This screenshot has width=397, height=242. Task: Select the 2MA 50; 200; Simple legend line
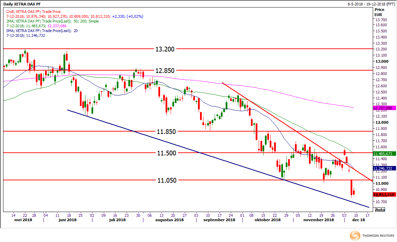[53, 21]
